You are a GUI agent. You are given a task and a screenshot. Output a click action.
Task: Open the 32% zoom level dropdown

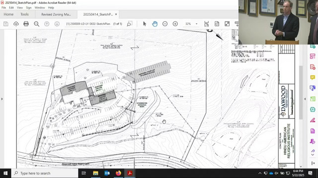(x=191, y=24)
